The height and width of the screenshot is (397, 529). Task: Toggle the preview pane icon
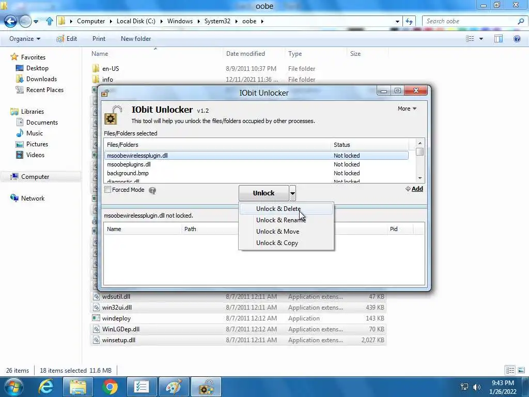coord(499,39)
